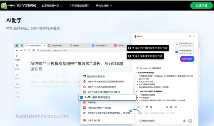
Task: Click the AI终端产业规模 article headline
Action: point(77,66)
